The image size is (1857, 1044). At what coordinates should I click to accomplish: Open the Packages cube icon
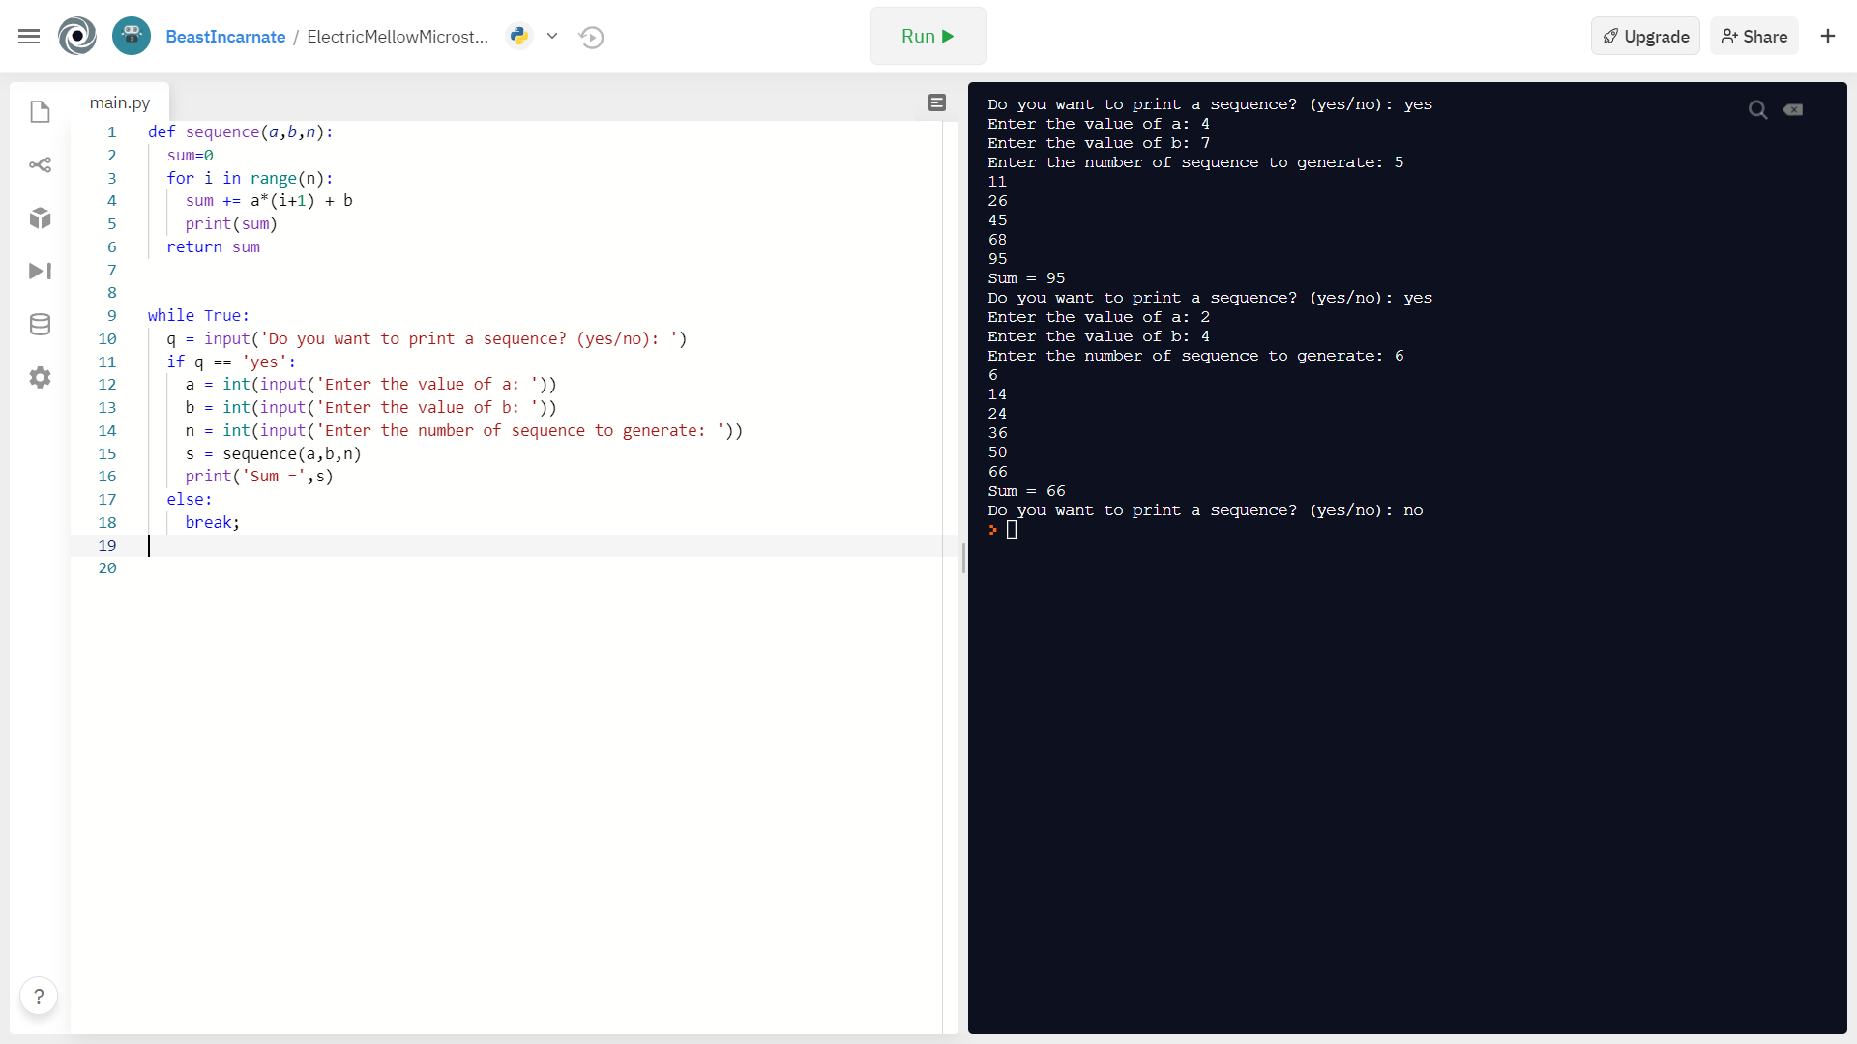[x=40, y=217]
